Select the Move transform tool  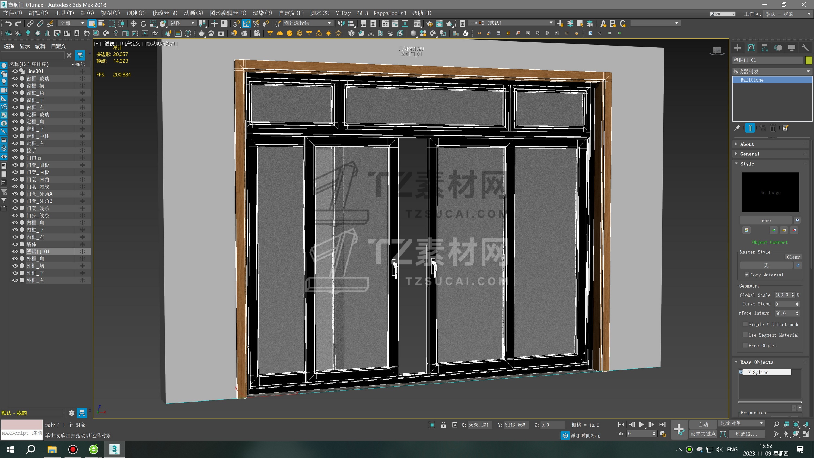(133, 23)
